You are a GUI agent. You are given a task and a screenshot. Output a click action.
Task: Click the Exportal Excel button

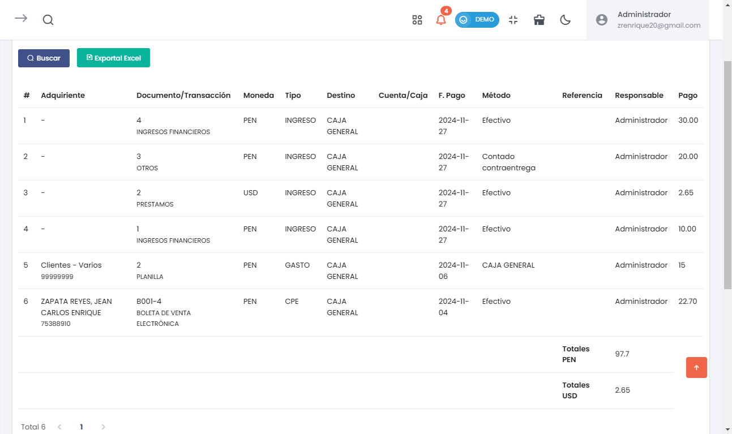(113, 58)
